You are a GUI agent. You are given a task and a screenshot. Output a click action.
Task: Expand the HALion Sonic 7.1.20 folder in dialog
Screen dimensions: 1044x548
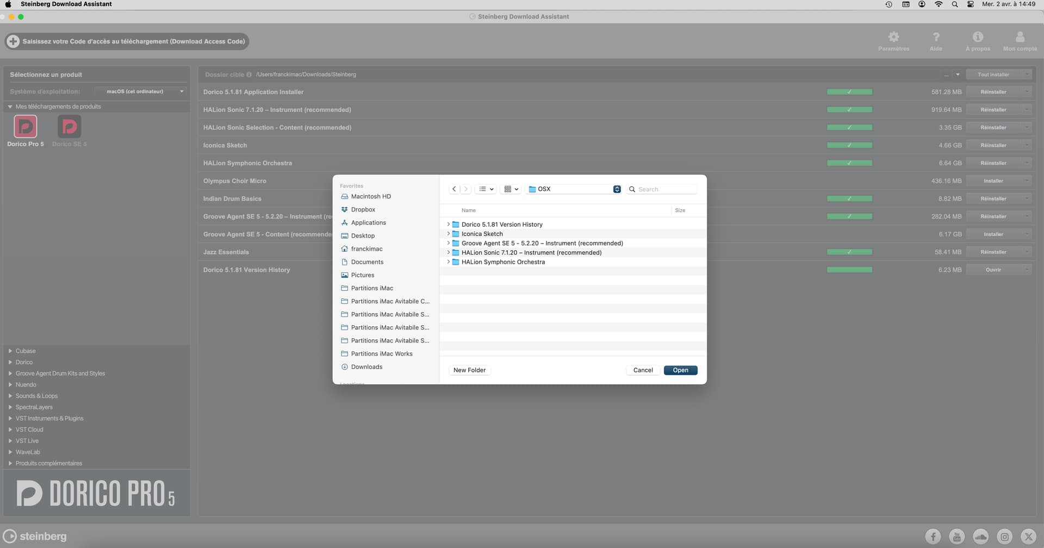(x=448, y=252)
